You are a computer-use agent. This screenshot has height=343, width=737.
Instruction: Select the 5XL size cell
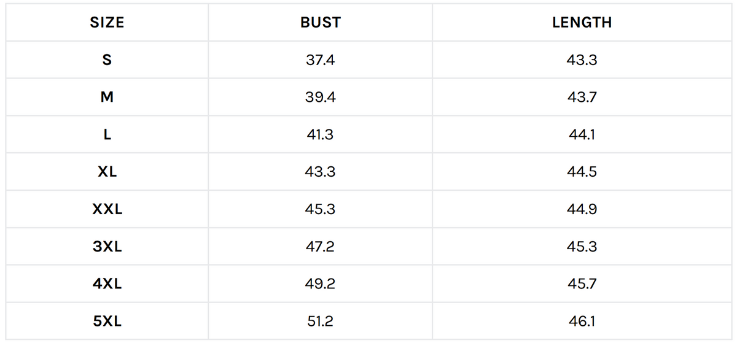[107, 322]
